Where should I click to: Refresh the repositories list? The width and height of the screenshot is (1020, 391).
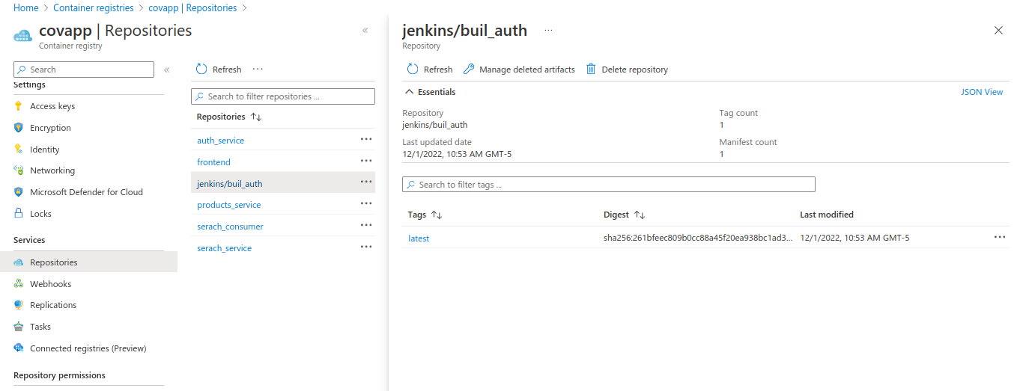[219, 70]
